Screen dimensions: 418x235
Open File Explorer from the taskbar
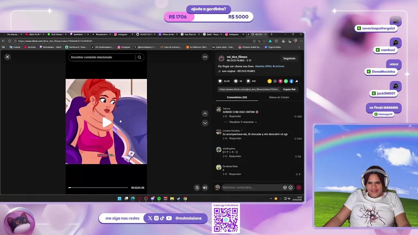click(x=172, y=198)
